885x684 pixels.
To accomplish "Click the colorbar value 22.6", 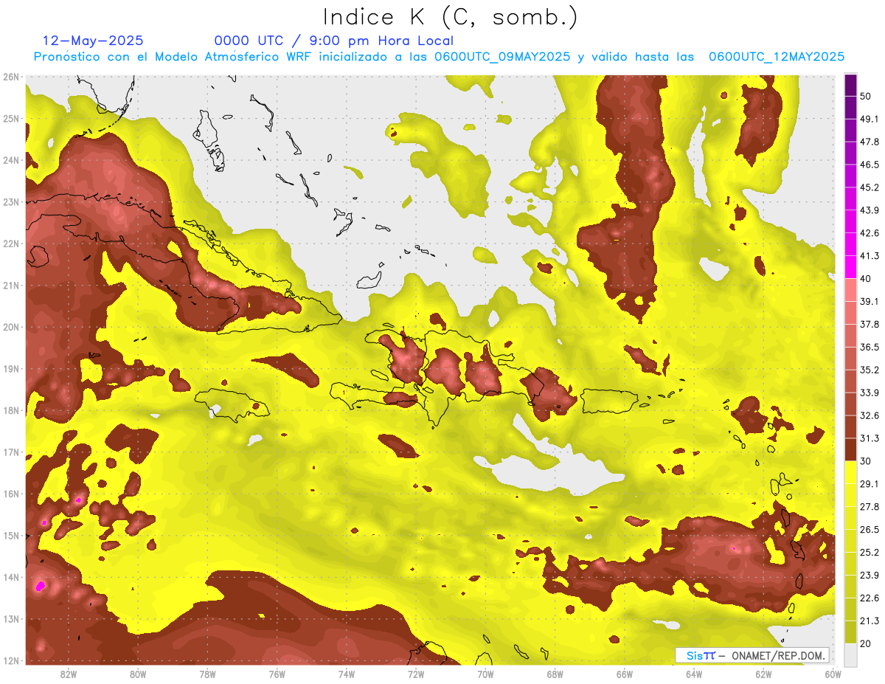I will pos(870,598).
